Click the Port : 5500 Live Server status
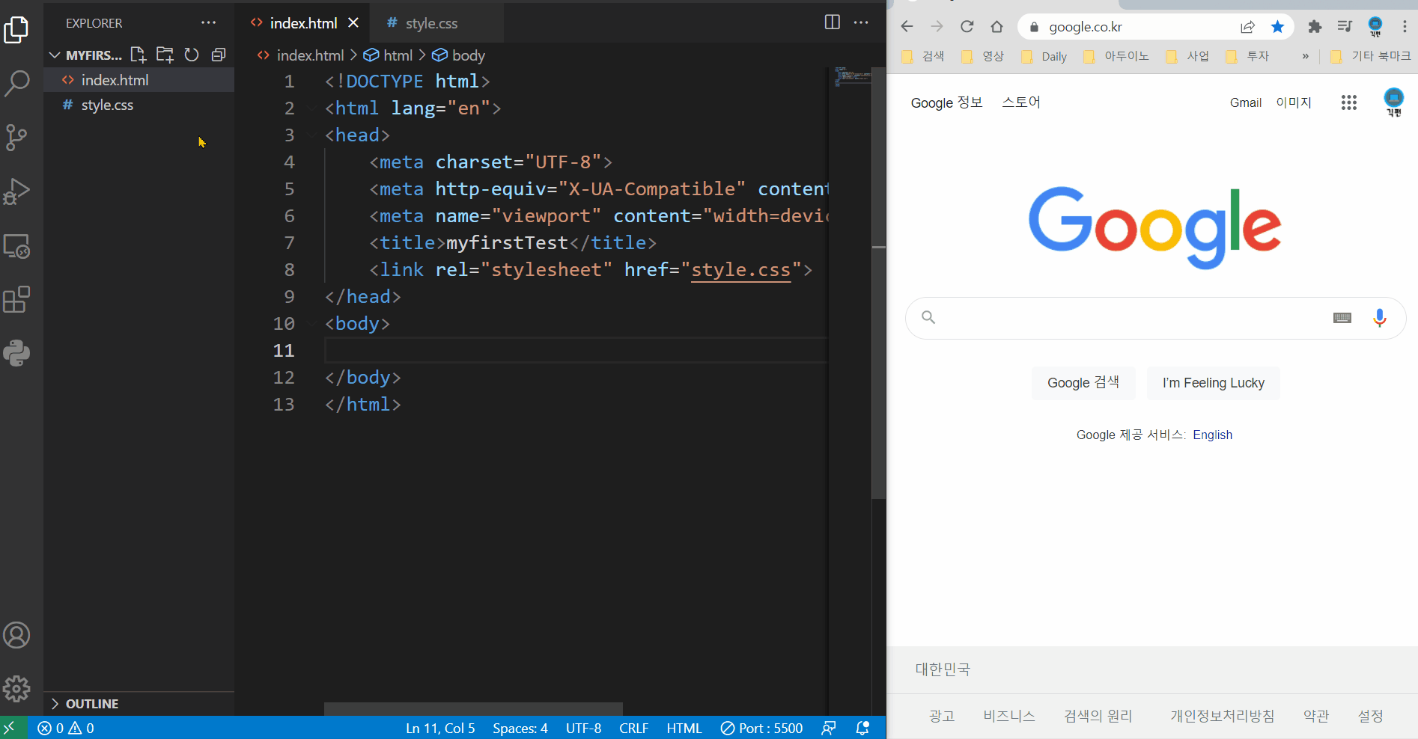 761,728
